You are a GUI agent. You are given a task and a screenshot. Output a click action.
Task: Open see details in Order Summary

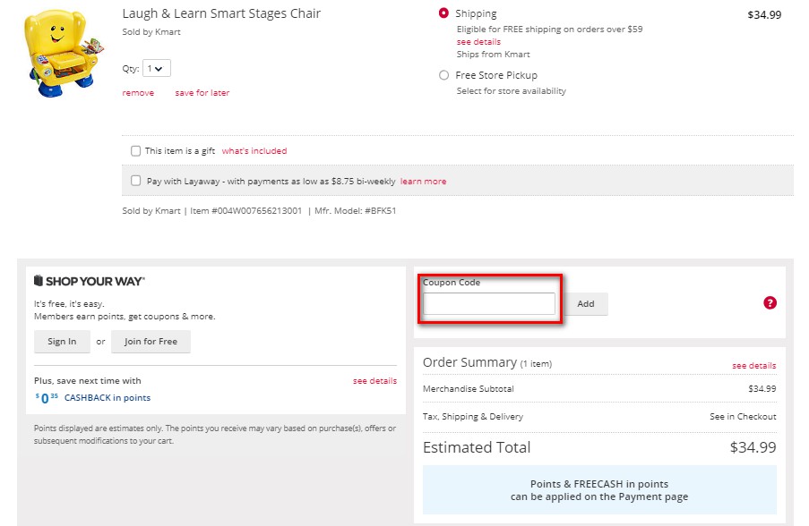point(753,365)
